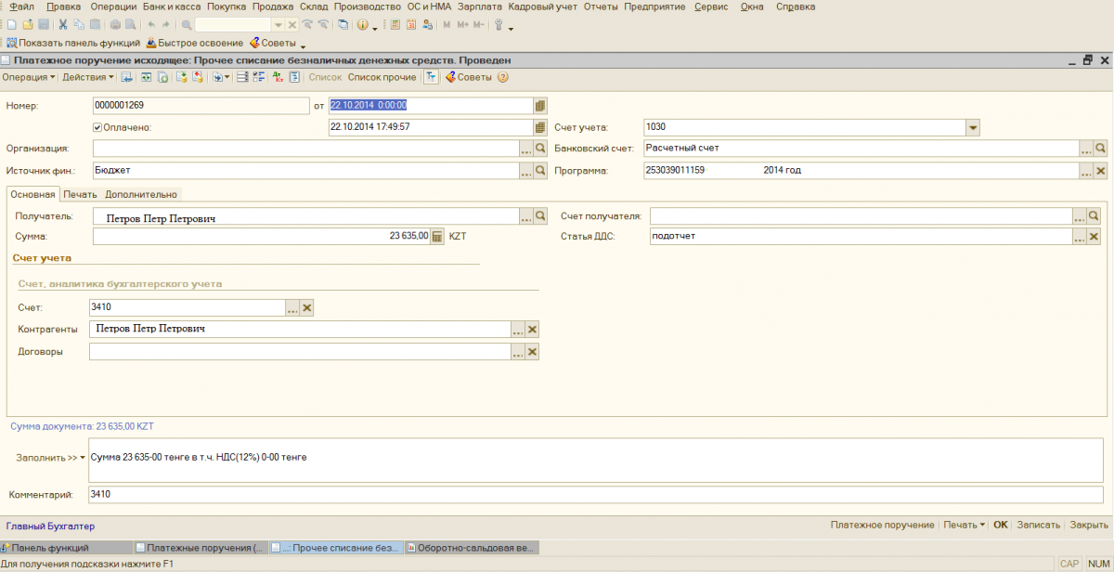Click the Быстрое освоение toolbar button
The image size is (1114, 572).
coord(193,43)
